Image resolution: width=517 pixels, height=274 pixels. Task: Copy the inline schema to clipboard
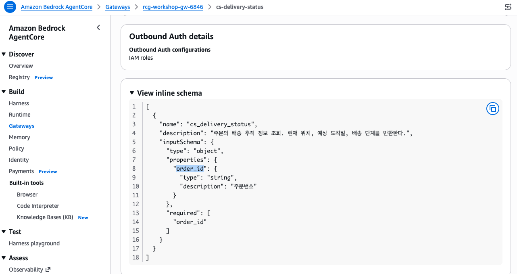[492, 109]
